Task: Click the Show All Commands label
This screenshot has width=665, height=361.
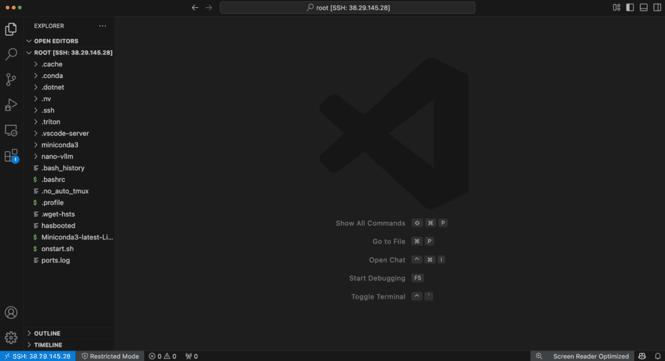Action: 370,223
